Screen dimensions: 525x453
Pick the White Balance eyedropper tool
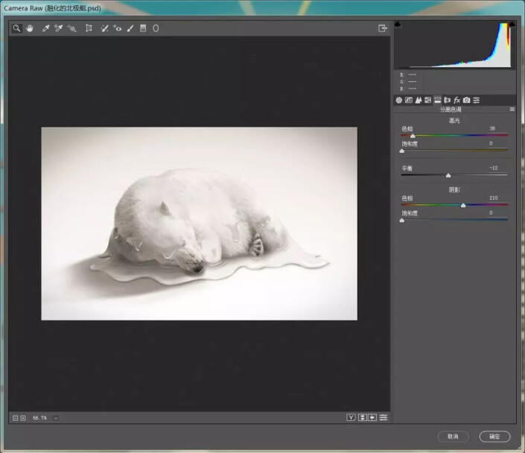45,28
